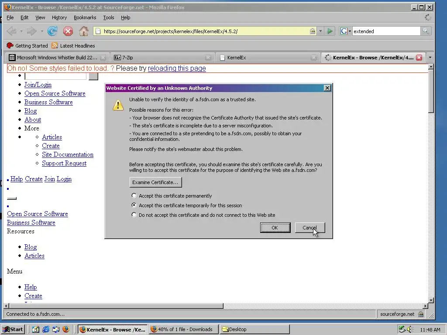This screenshot has width=447, height=335.
Task: Open the address bar history dropdown
Action: [320, 31]
